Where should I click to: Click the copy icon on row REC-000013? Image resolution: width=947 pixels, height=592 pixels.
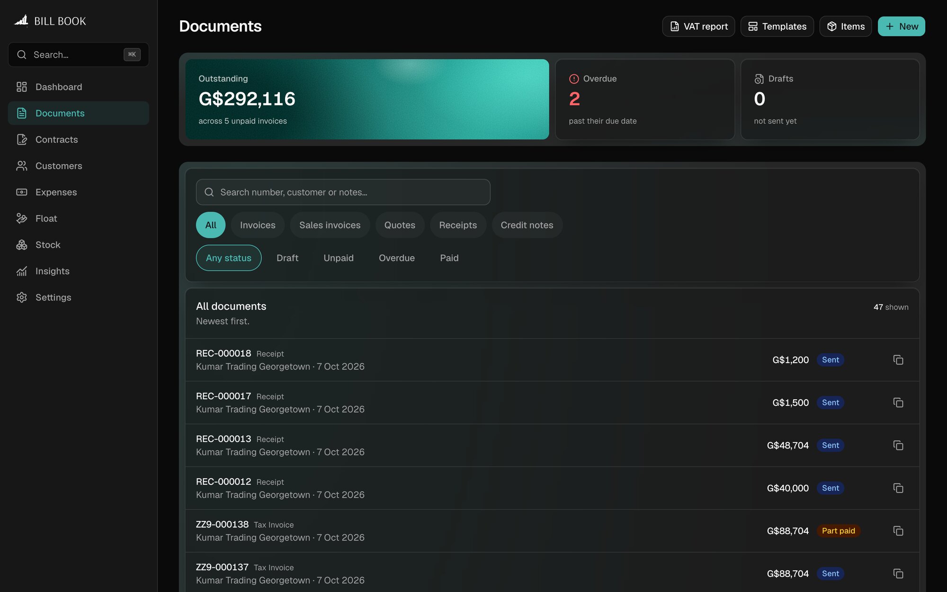point(898,445)
